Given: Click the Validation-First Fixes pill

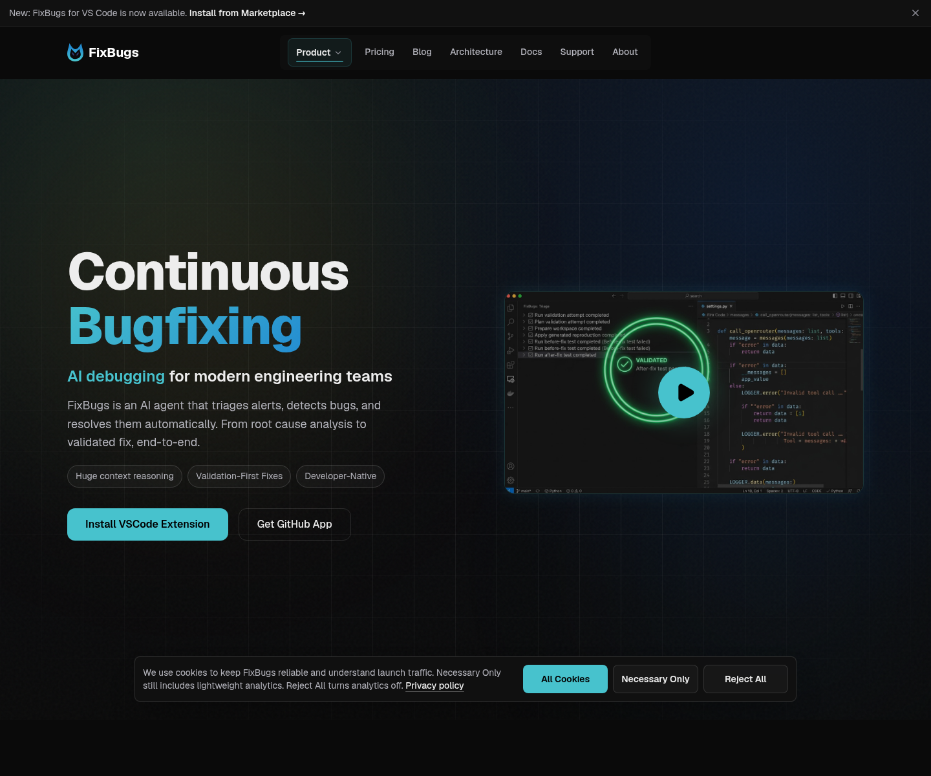Looking at the screenshot, I should click(x=239, y=476).
